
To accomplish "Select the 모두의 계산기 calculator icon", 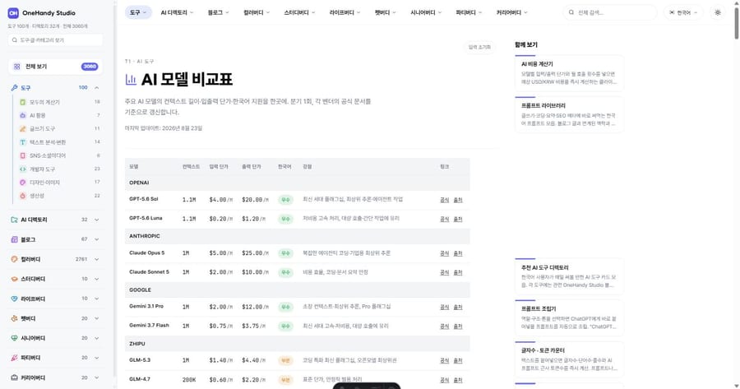I will [x=23, y=102].
